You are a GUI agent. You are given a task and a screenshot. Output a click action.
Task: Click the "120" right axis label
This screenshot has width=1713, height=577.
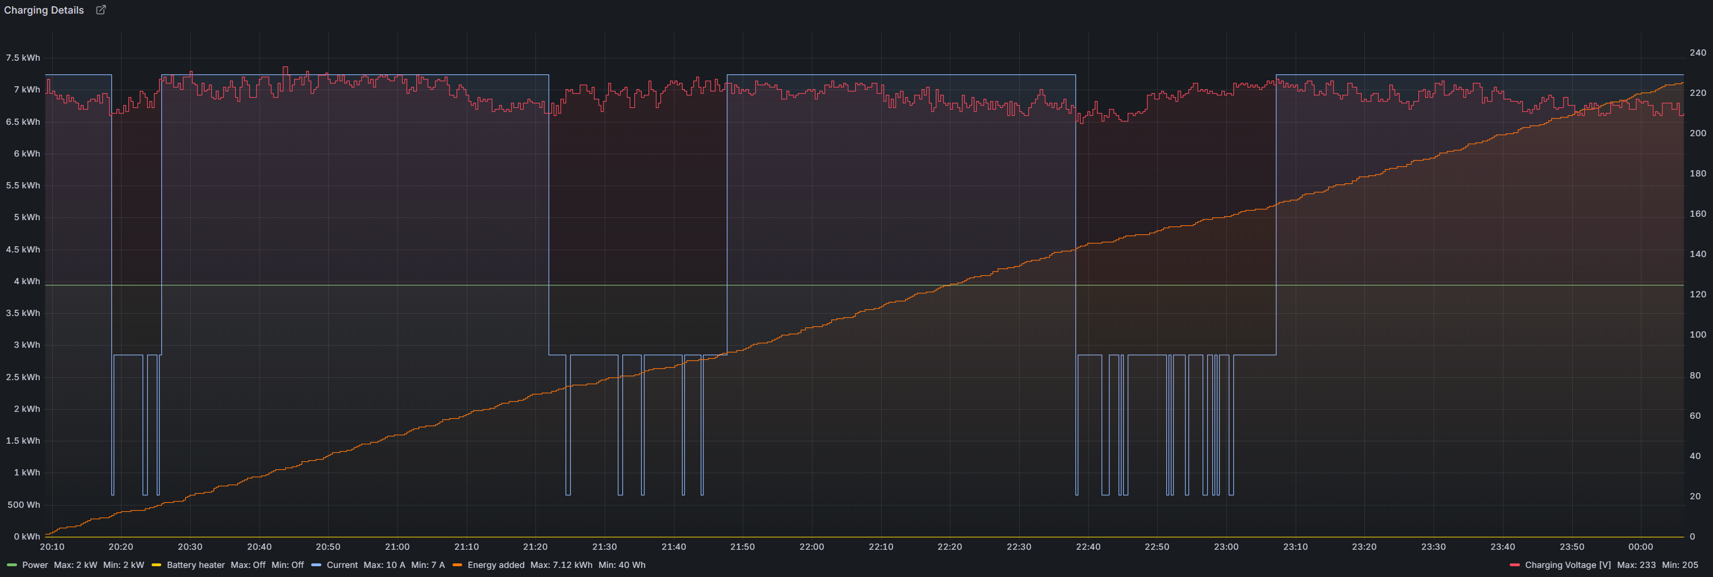[1698, 294]
